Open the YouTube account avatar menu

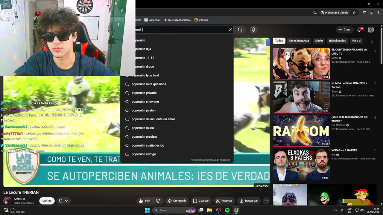pos(371,30)
